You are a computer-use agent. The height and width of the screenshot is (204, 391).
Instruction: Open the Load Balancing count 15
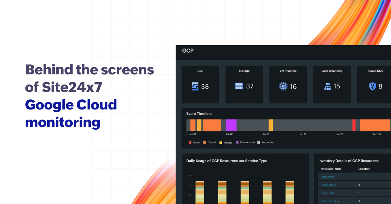point(337,86)
